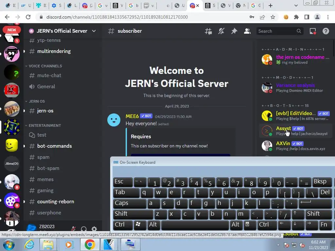The image size is (335, 251).
Task: Open MEE6 username in the message
Action: click(x=132, y=116)
